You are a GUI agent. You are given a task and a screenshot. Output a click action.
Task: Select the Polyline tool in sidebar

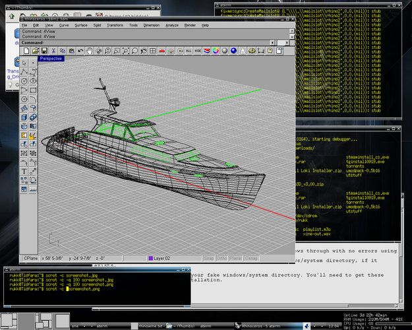click(x=24, y=72)
